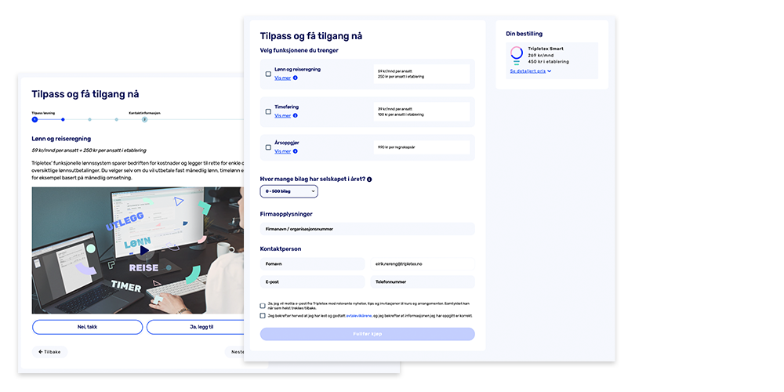The width and height of the screenshot is (784, 392).
Task: Click the second dot in the progress stepper
Action: pyautogui.click(x=63, y=119)
